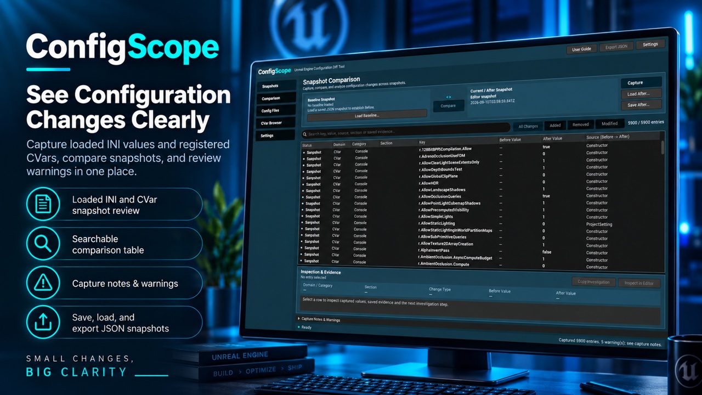Screen dimensions: 702x395
Task: Select the r.AllowSubPrimitiveQueries row
Action: 482,238
